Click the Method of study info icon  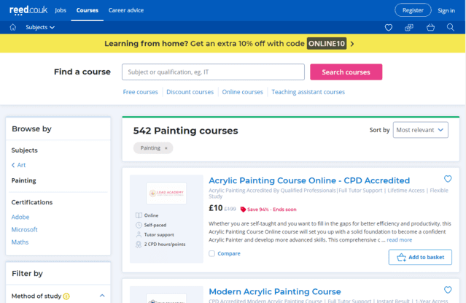66,296
